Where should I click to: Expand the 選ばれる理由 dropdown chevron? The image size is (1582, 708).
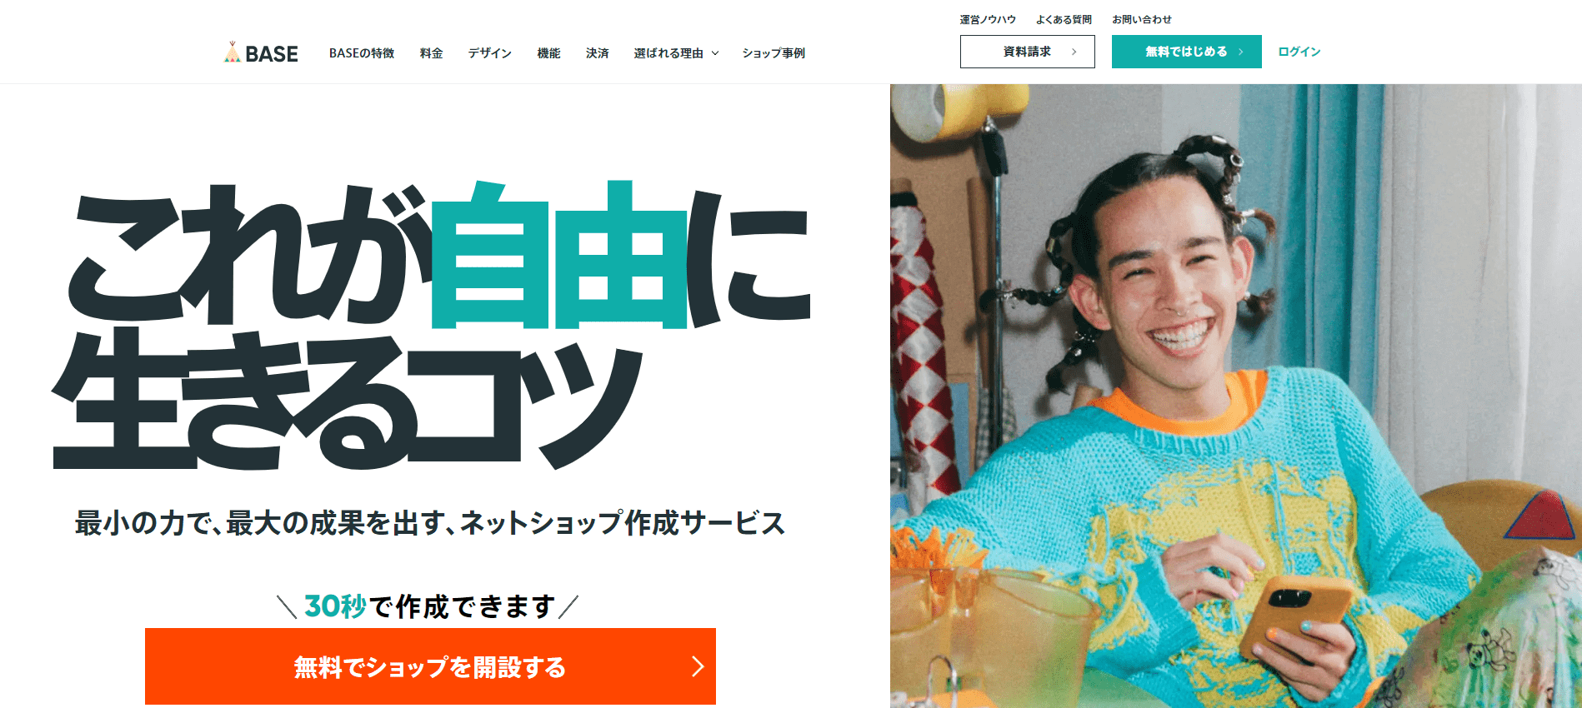(715, 53)
